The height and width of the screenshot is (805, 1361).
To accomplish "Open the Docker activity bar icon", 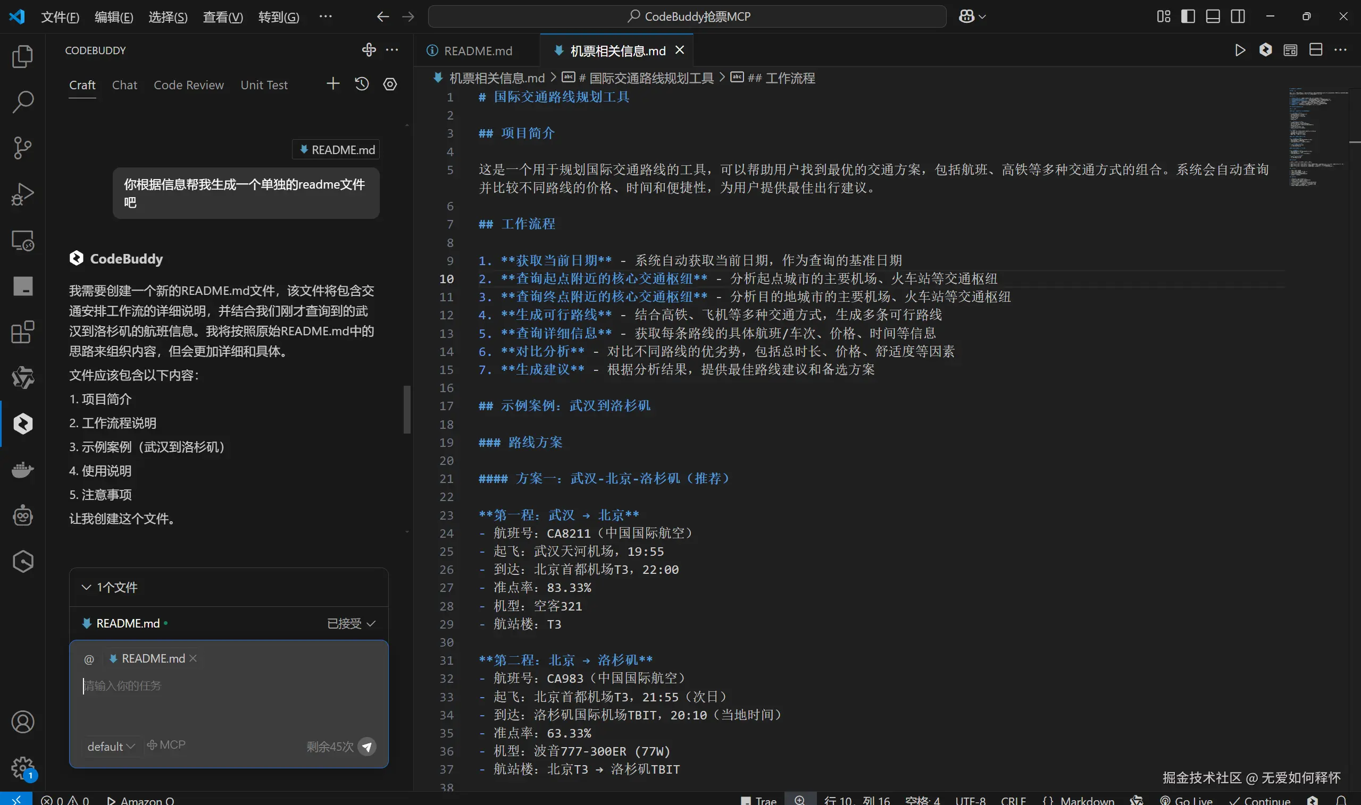I will tap(22, 469).
